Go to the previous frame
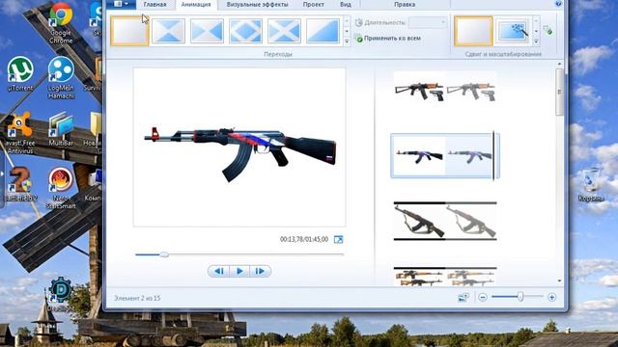This screenshot has height=347, width=618. click(x=219, y=271)
